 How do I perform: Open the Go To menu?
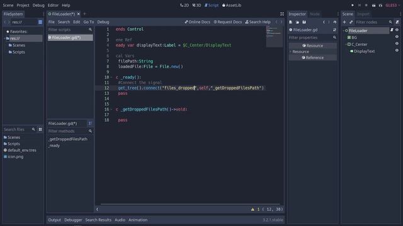[x=89, y=22]
